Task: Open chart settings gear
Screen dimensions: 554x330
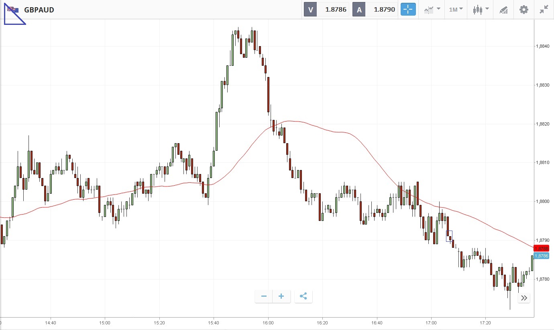Action: pos(524,10)
